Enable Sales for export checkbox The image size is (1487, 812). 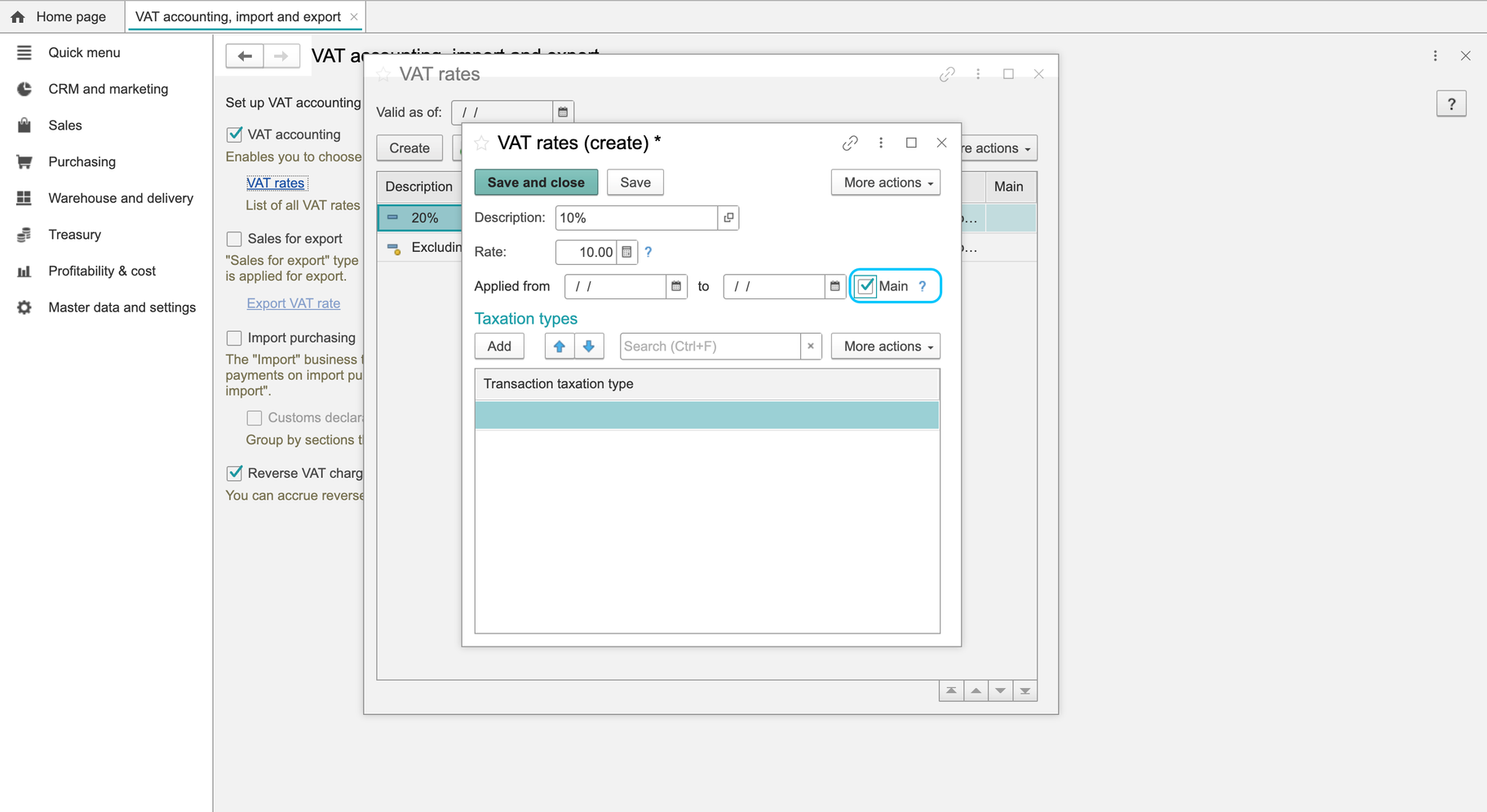click(234, 239)
